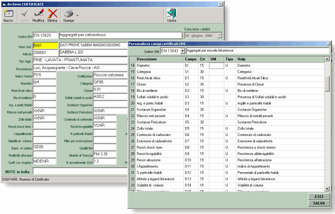Click the Tipo column header

[230, 59]
